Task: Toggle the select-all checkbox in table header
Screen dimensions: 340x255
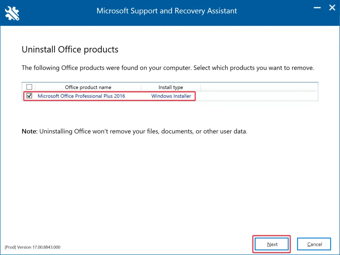Action: pos(29,87)
